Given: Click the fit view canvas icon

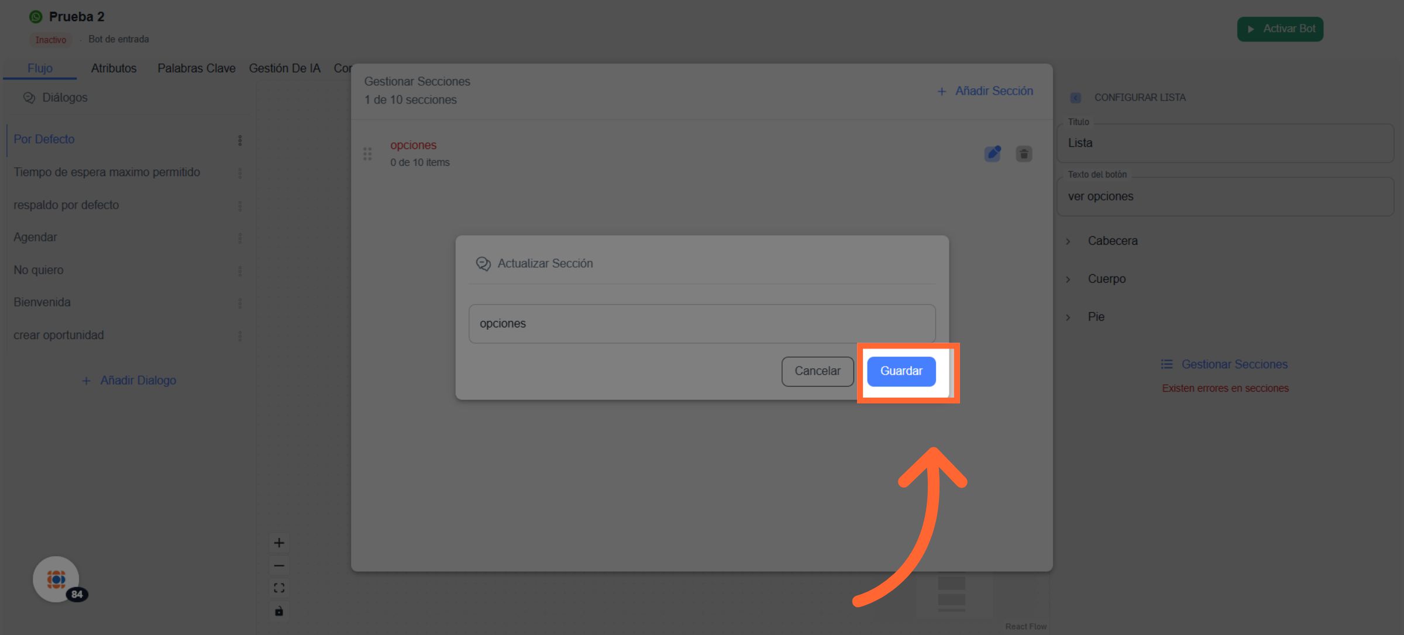Looking at the screenshot, I should click(279, 588).
